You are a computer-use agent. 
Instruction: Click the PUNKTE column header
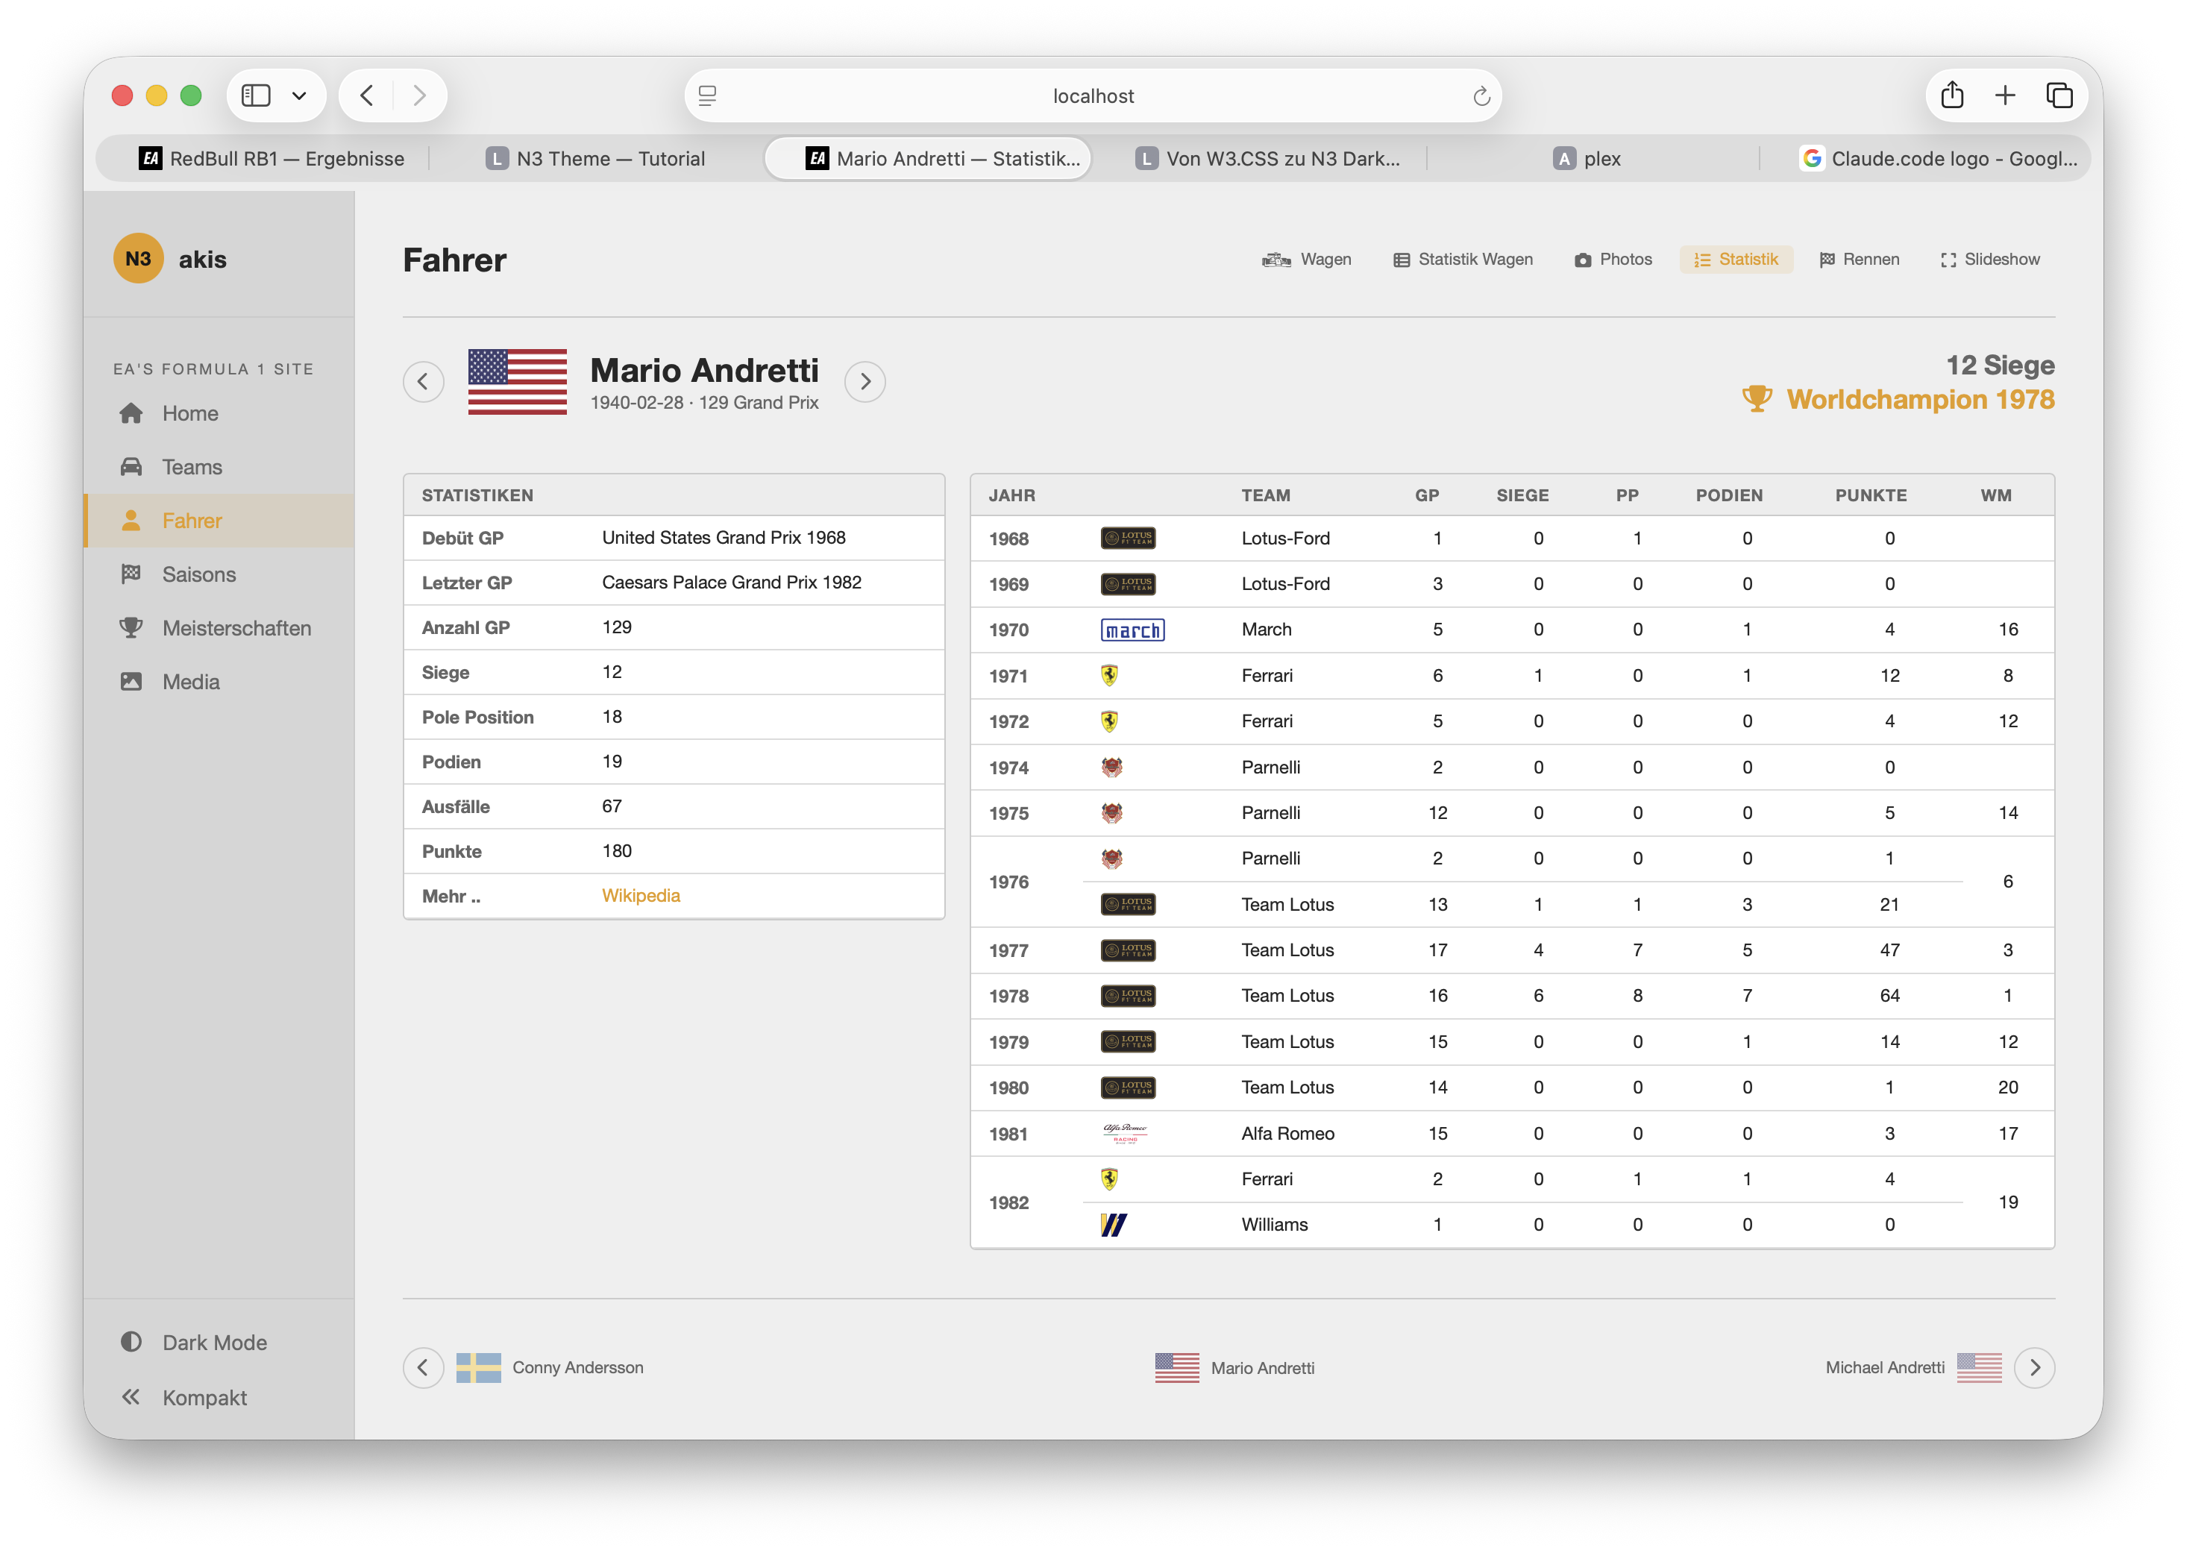coord(1870,495)
